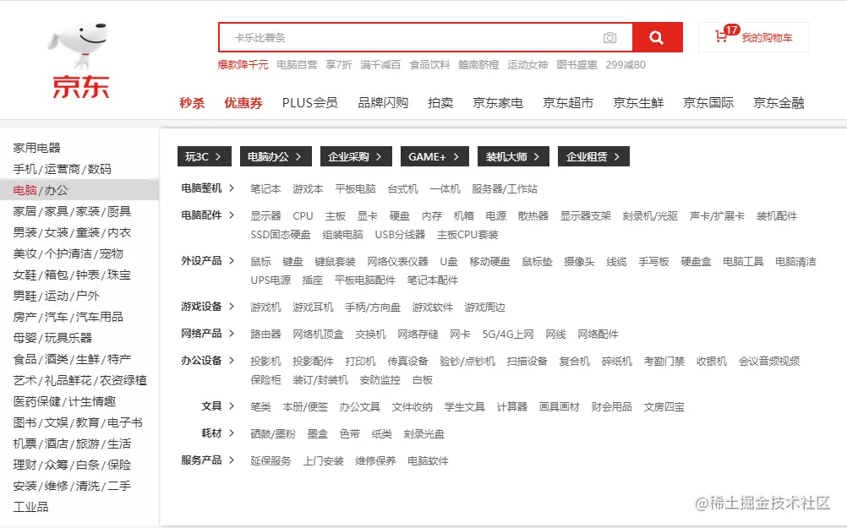Screen dimensions: 847x528
Task: Open the 移动硬盘 link
Action: [489, 262]
